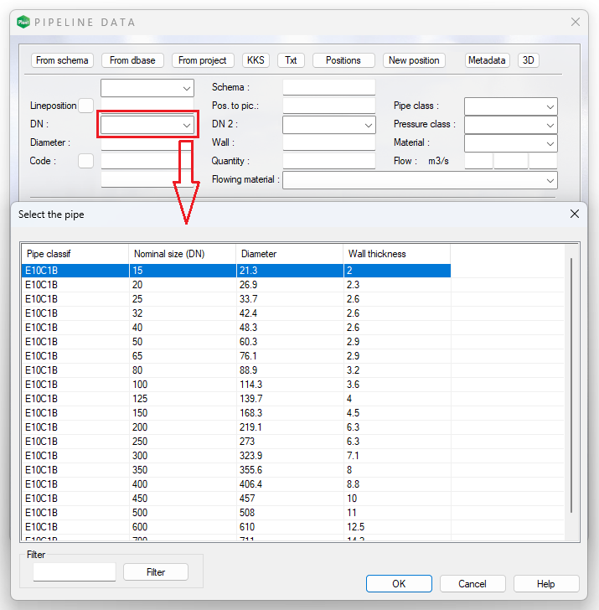
Task: Click the From schema button
Action: (62, 60)
